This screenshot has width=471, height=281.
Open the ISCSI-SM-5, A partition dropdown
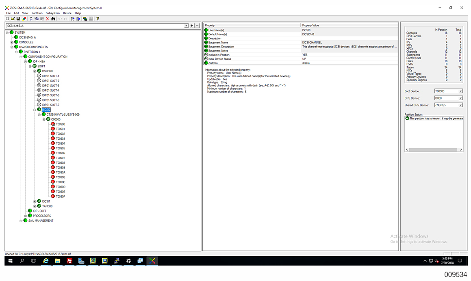pyautogui.click(x=186, y=26)
